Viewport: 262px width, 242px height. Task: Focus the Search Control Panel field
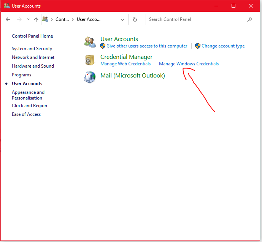tap(196, 19)
